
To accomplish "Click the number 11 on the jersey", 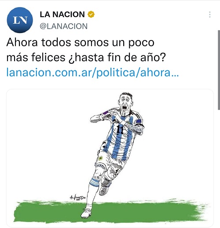I will [120, 130].
